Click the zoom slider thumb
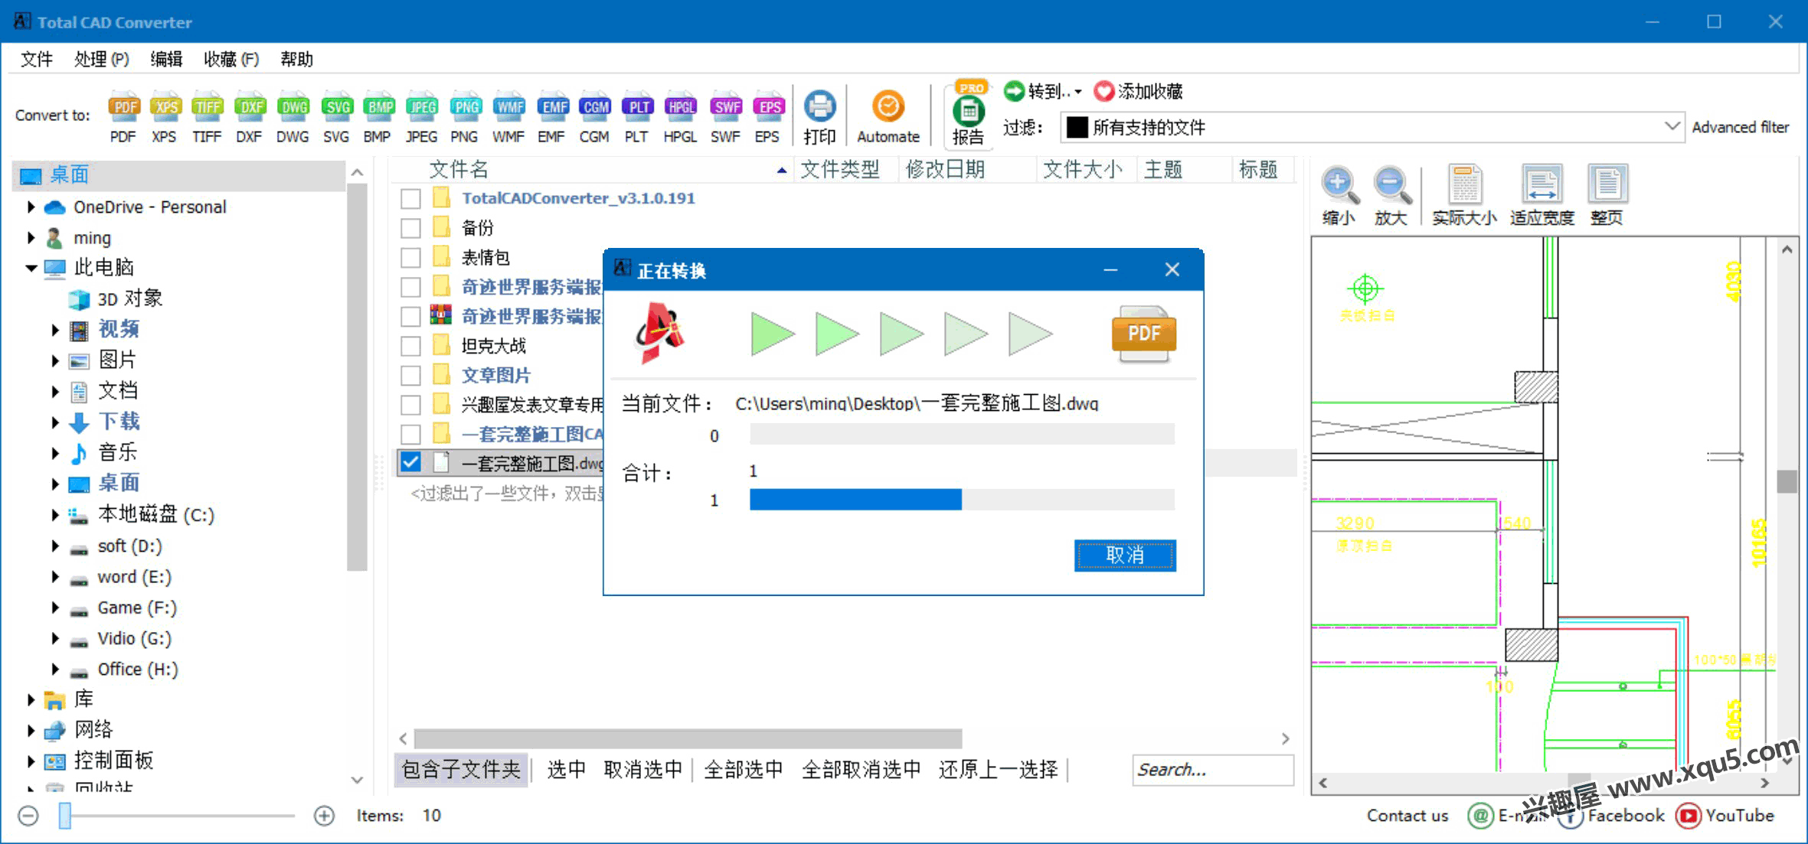Viewport: 1808px width, 844px height. [65, 816]
